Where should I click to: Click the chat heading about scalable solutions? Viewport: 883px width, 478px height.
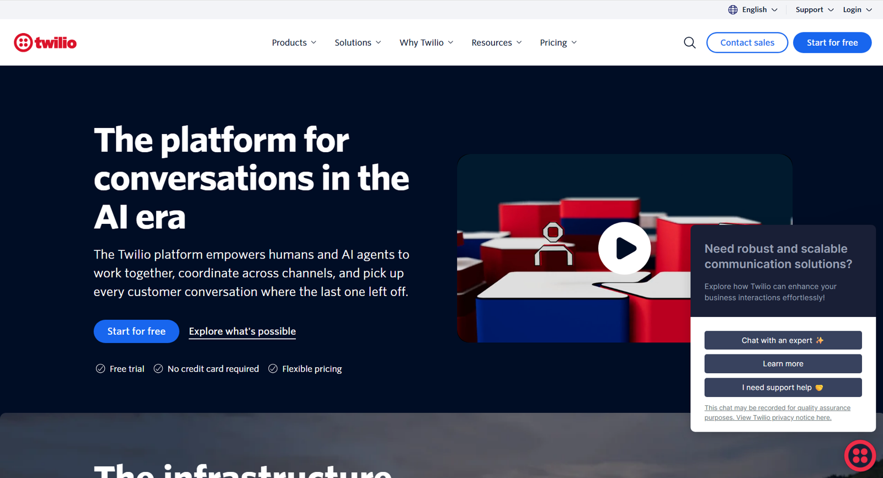tap(778, 256)
